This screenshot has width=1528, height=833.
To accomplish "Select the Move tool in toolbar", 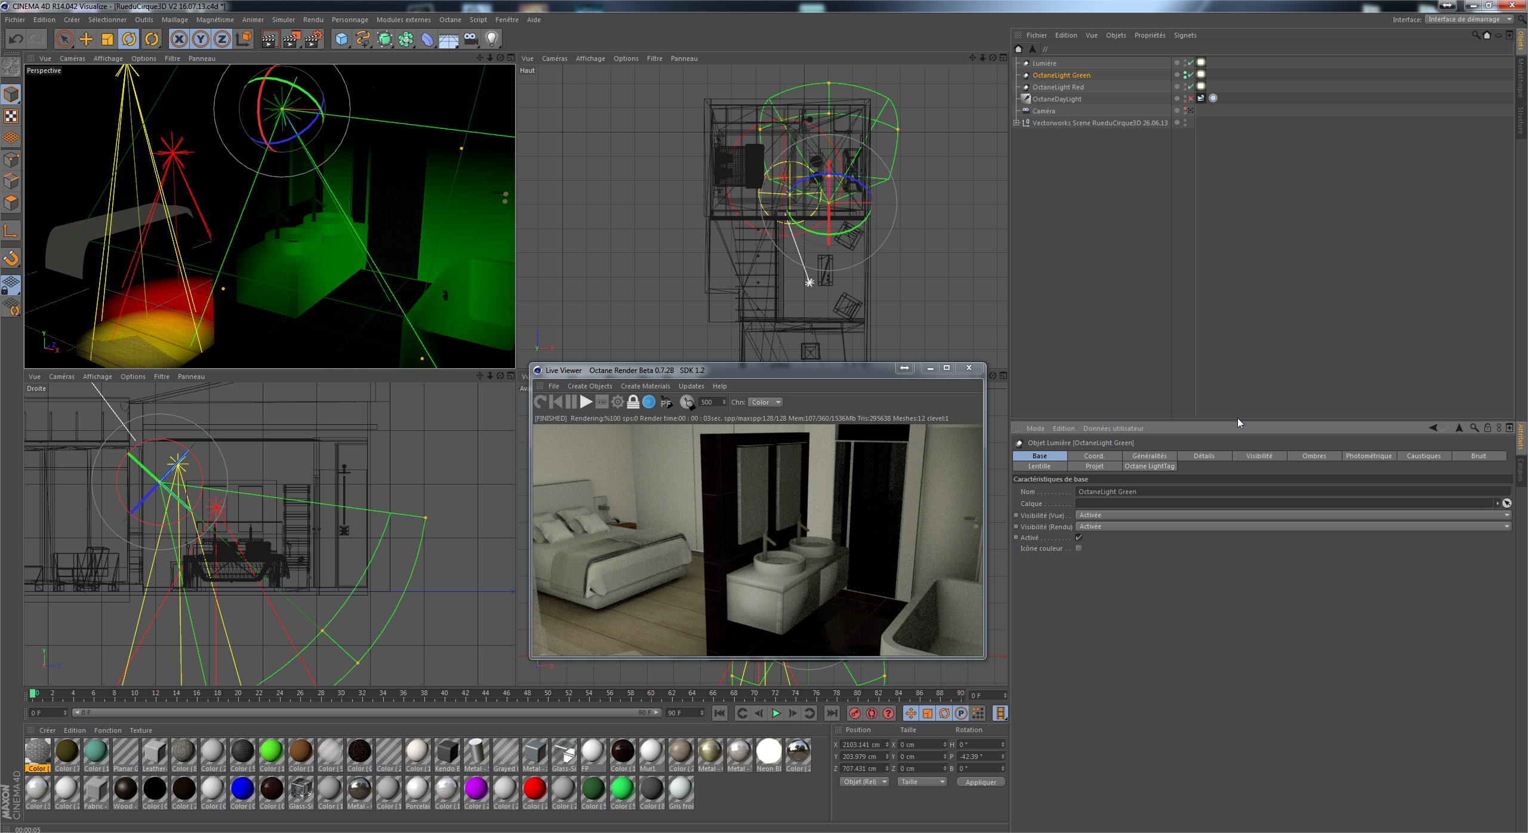I will (x=86, y=39).
